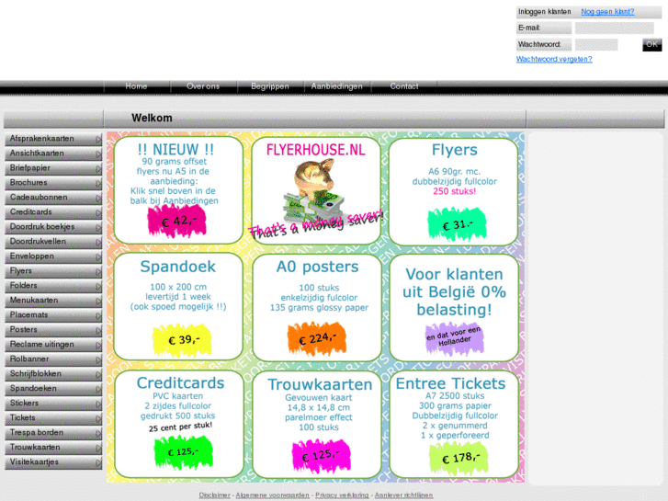Click the green € 125,- Creditcards price splash

point(183,452)
